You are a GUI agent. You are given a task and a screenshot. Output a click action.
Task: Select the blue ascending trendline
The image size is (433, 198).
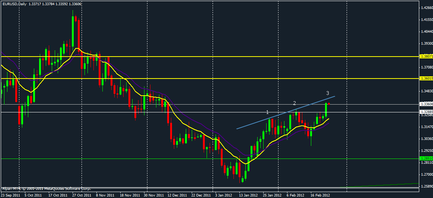[x=286, y=112]
